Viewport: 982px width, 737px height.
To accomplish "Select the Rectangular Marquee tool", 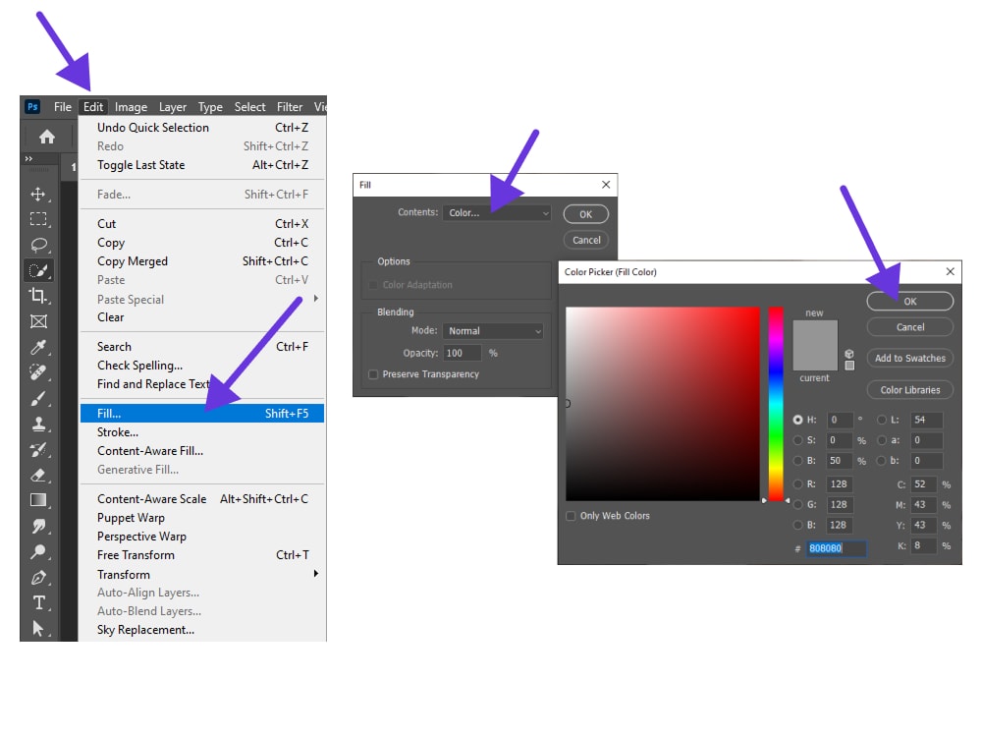I will click(x=38, y=219).
